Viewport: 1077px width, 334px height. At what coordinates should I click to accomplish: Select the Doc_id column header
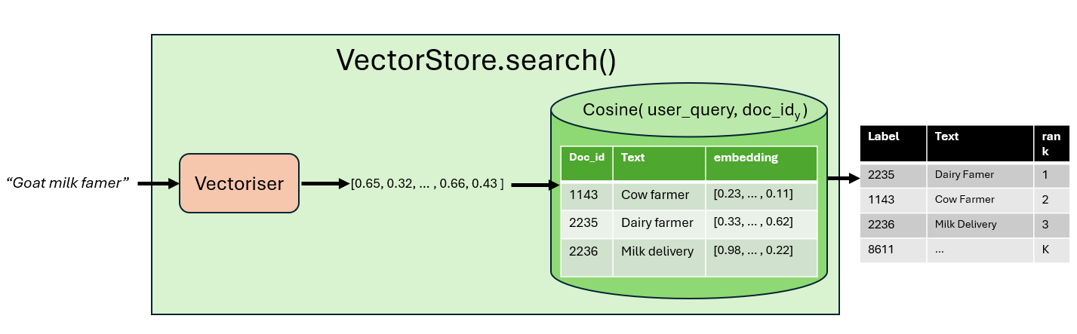tap(586, 158)
